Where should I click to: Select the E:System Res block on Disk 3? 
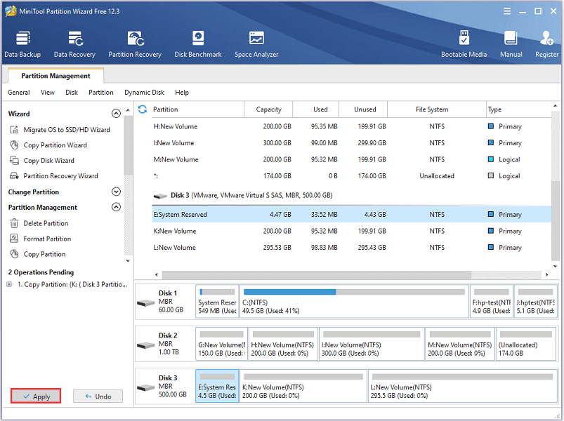click(217, 386)
